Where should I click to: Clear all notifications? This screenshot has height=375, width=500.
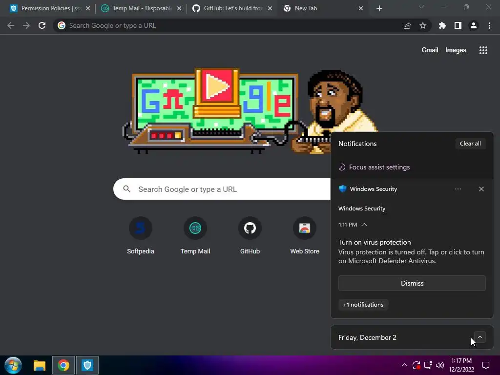(470, 144)
